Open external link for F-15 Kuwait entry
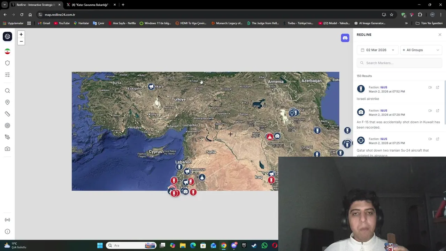 (x=438, y=111)
